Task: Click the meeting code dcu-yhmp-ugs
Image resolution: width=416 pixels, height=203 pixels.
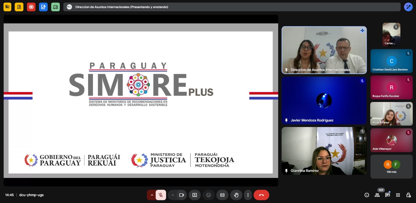Action: tap(31, 195)
